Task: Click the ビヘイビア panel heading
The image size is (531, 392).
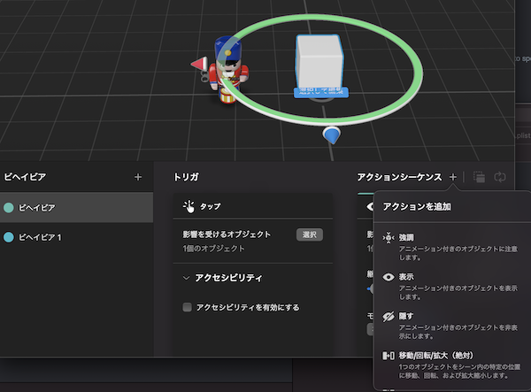Action: pyautogui.click(x=25, y=177)
